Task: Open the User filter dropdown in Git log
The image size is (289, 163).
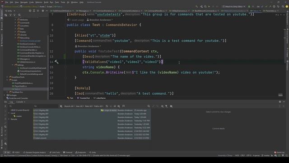Action: point(79,106)
